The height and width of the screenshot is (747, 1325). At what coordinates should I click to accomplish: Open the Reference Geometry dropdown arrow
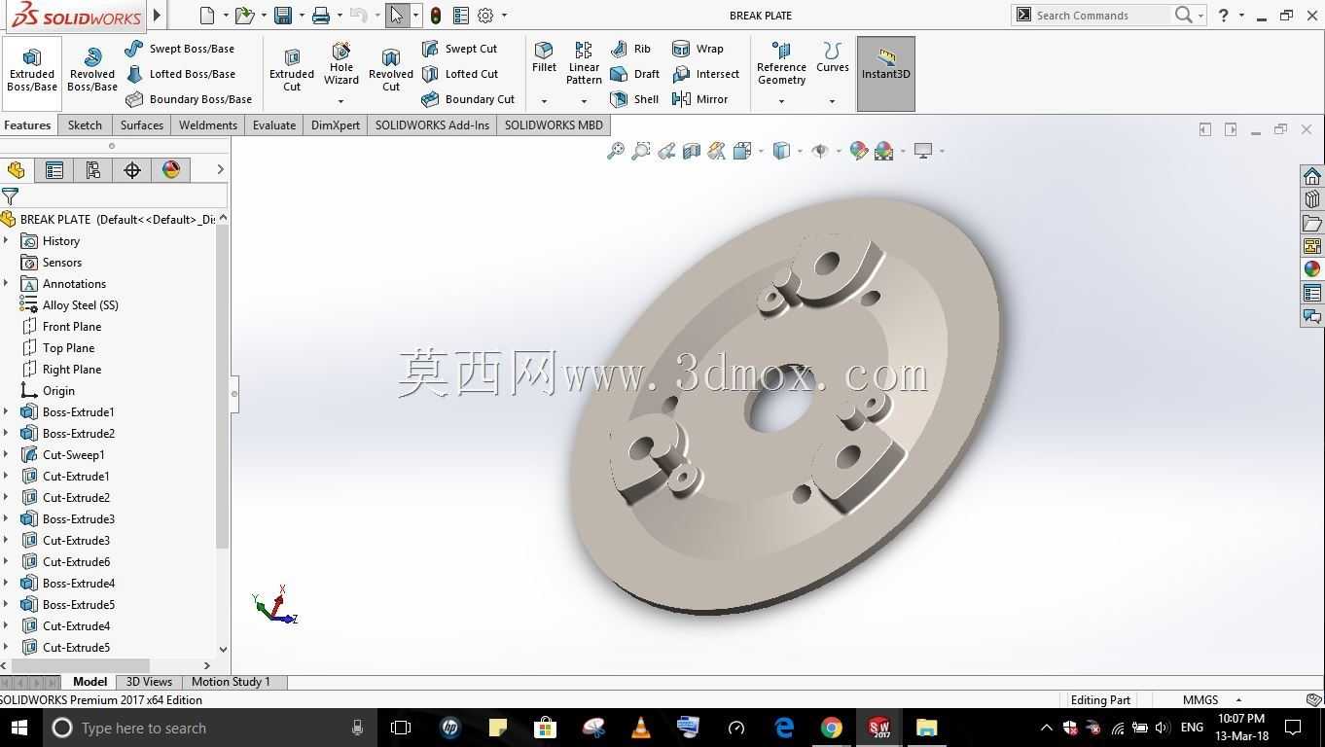781,101
